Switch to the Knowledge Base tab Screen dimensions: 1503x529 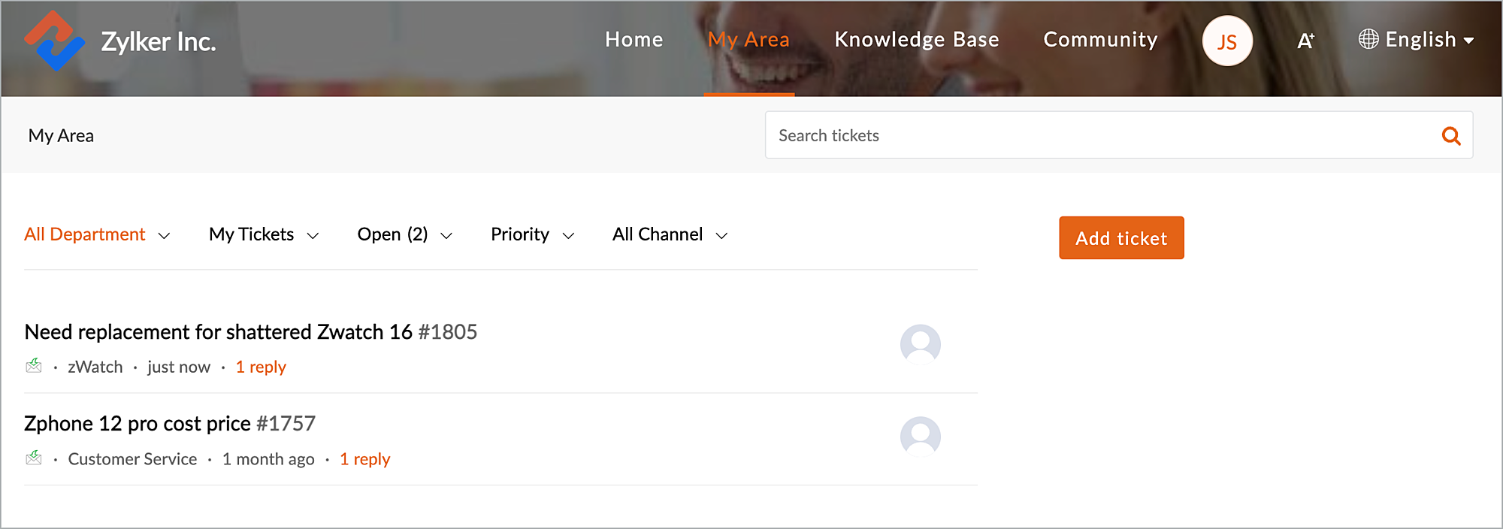(916, 40)
